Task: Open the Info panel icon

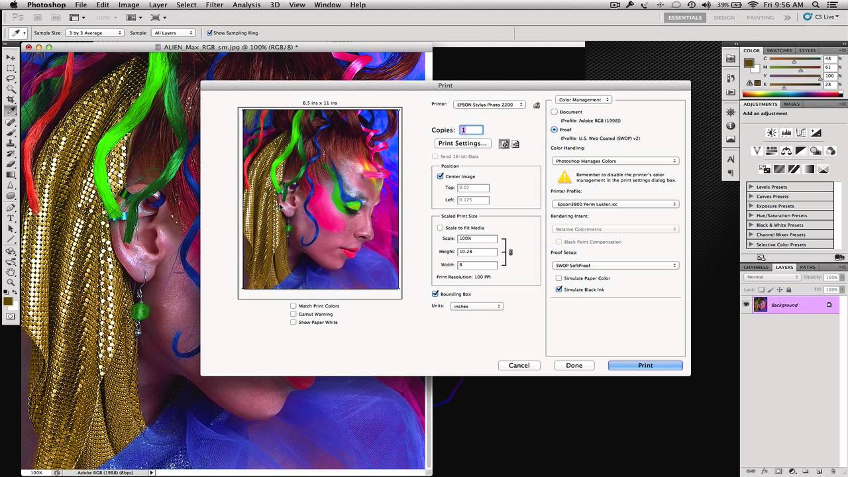Action: 731,126
